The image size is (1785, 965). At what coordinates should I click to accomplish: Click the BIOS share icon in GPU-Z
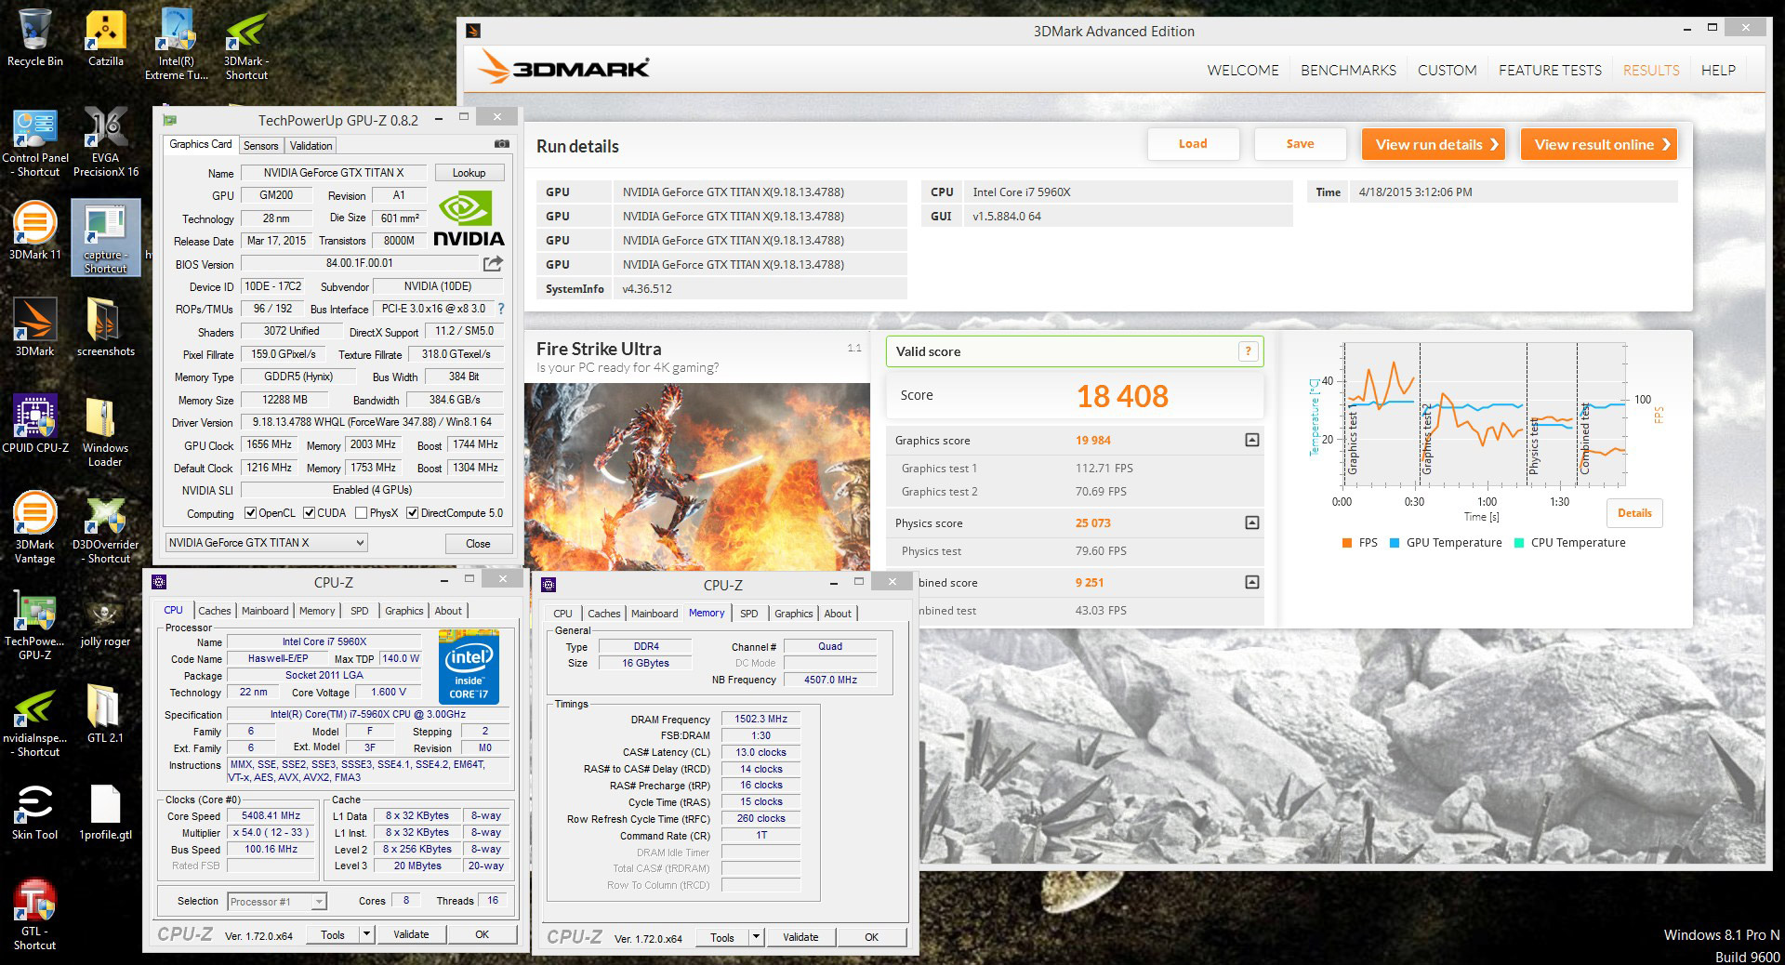493,264
